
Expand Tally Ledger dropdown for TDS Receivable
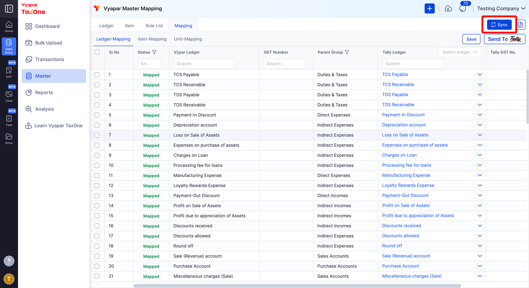pos(480,105)
